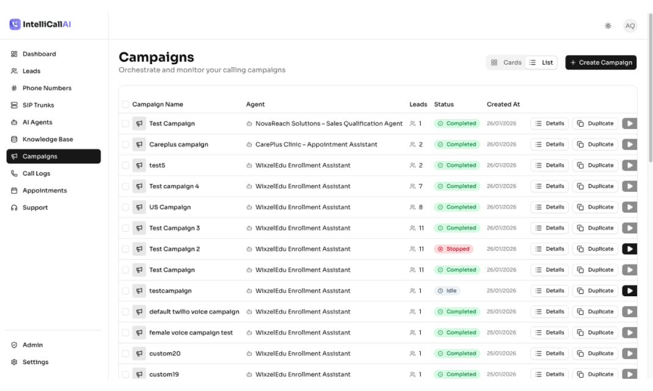This screenshot has width=653, height=391.
Task: Check the Test Campaign 3 checkbox
Action: coord(125,228)
